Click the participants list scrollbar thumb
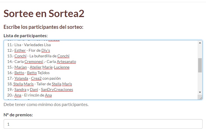Viewport: 206px width, 132px height. 200,65
